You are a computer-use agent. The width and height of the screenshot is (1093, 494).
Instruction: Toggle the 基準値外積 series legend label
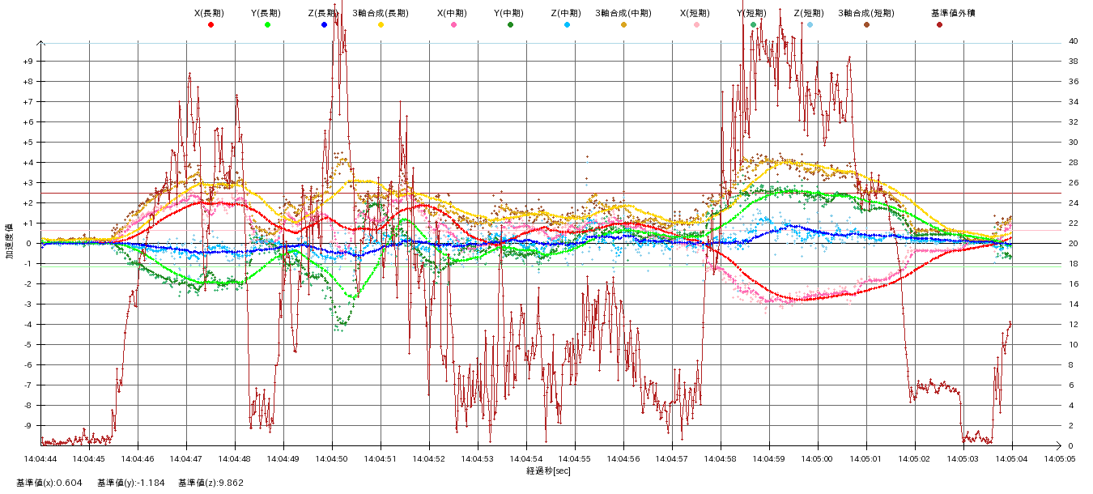click(x=939, y=13)
